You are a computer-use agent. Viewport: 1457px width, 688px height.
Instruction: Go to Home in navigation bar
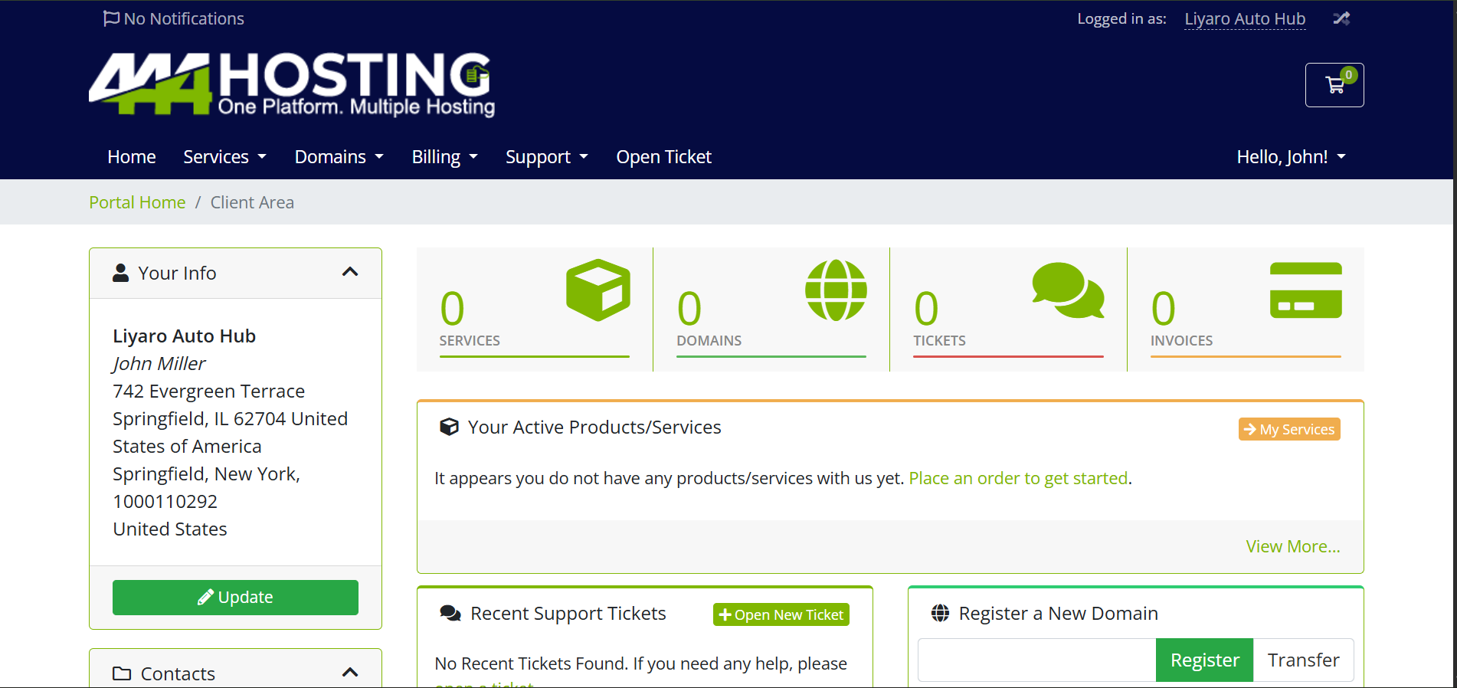click(132, 157)
